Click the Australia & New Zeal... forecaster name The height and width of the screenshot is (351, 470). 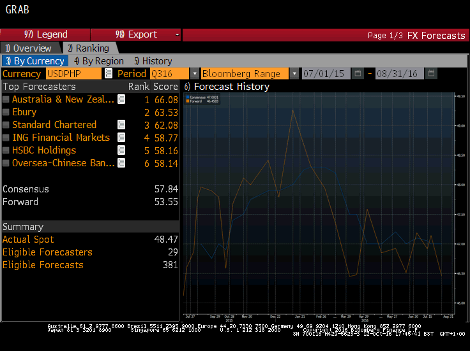click(63, 99)
